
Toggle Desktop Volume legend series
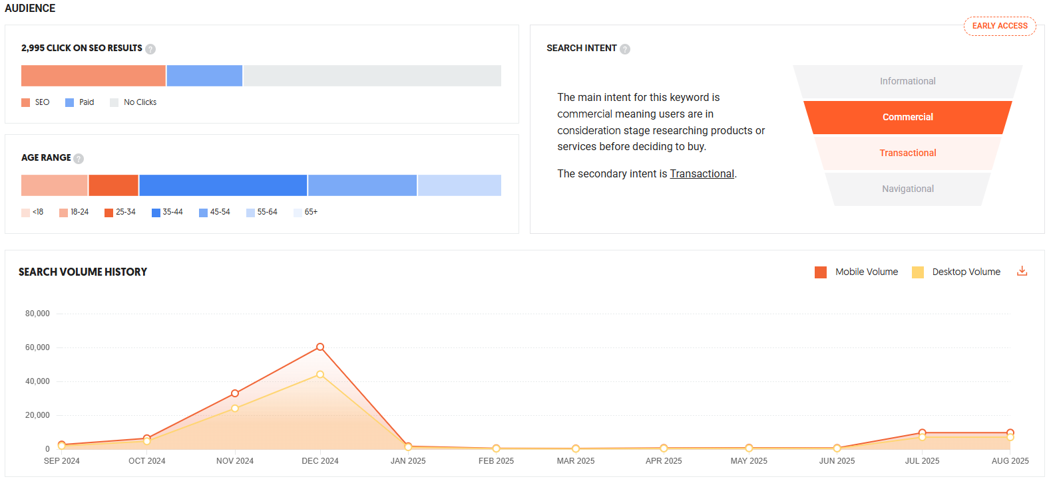[x=956, y=272]
